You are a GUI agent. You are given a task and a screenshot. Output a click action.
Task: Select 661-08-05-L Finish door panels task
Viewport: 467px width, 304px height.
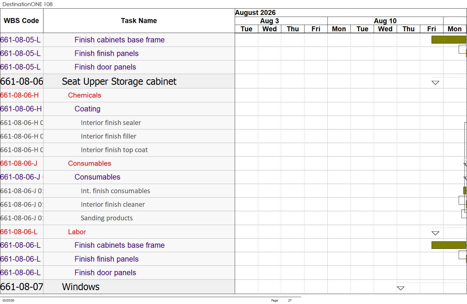tap(105, 67)
